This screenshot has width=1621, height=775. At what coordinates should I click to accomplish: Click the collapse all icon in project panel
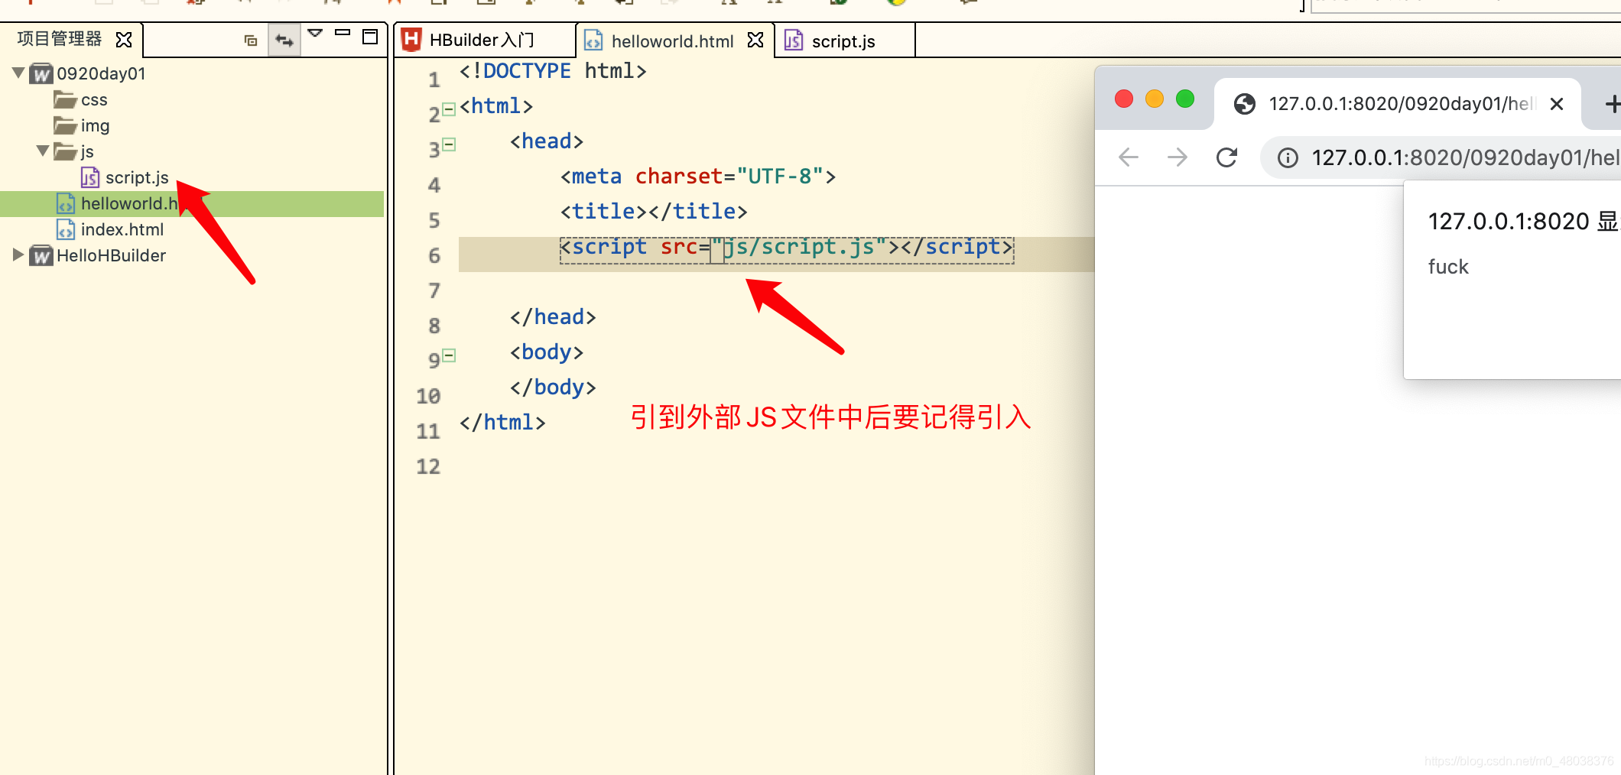click(251, 40)
